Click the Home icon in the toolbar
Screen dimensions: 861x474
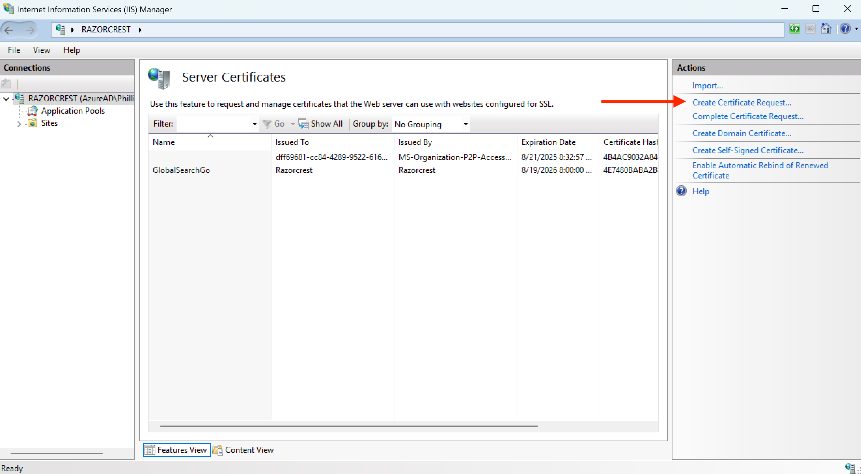[826, 29]
